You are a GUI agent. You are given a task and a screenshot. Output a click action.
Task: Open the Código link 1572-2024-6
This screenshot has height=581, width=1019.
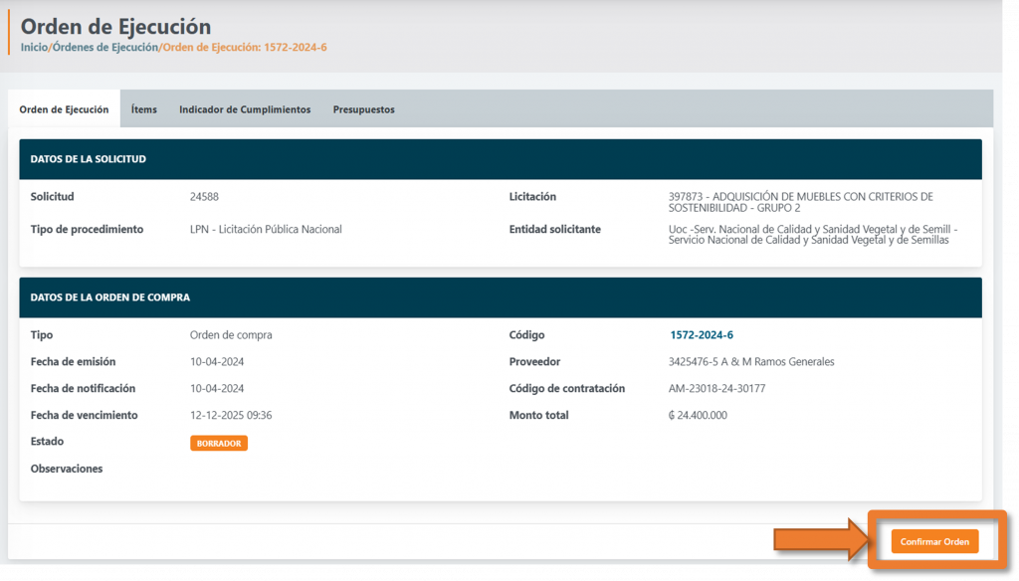click(x=701, y=335)
